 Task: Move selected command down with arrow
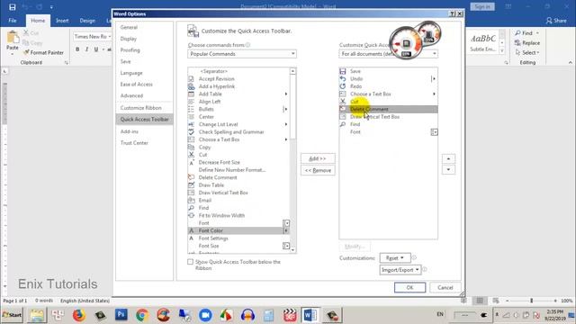point(448,170)
